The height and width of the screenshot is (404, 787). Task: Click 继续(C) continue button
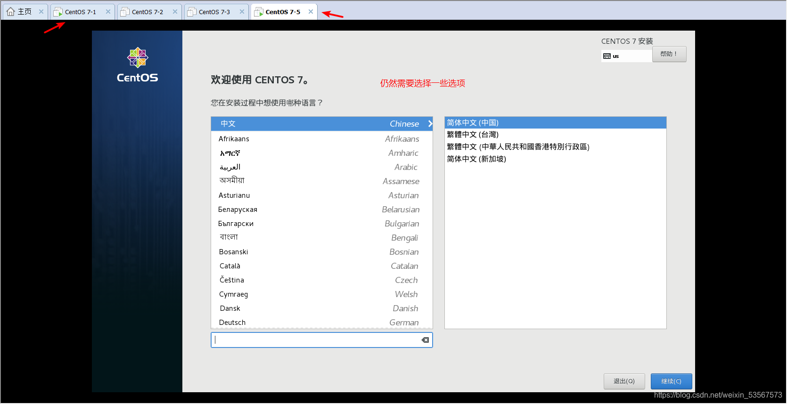(672, 381)
